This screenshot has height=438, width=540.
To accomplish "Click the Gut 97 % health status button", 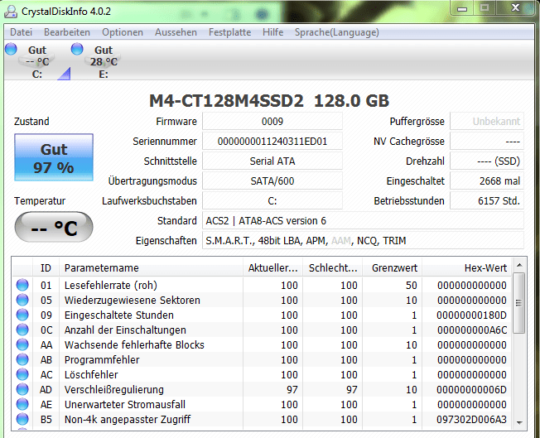I will [54, 157].
